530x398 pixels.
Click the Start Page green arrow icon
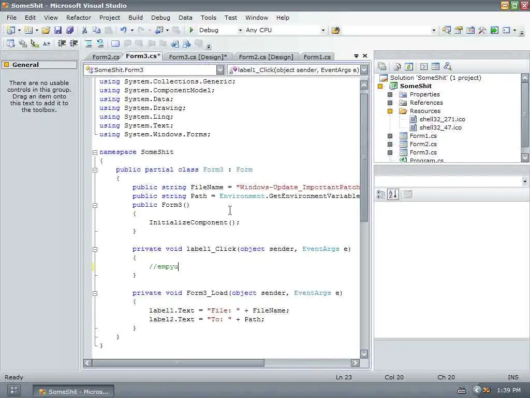[494, 30]
